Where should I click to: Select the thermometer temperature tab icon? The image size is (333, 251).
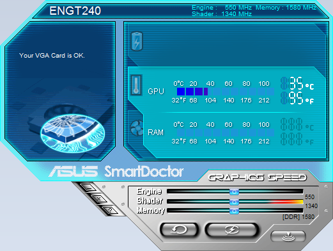pyautogui.click(x=136, y=85)
